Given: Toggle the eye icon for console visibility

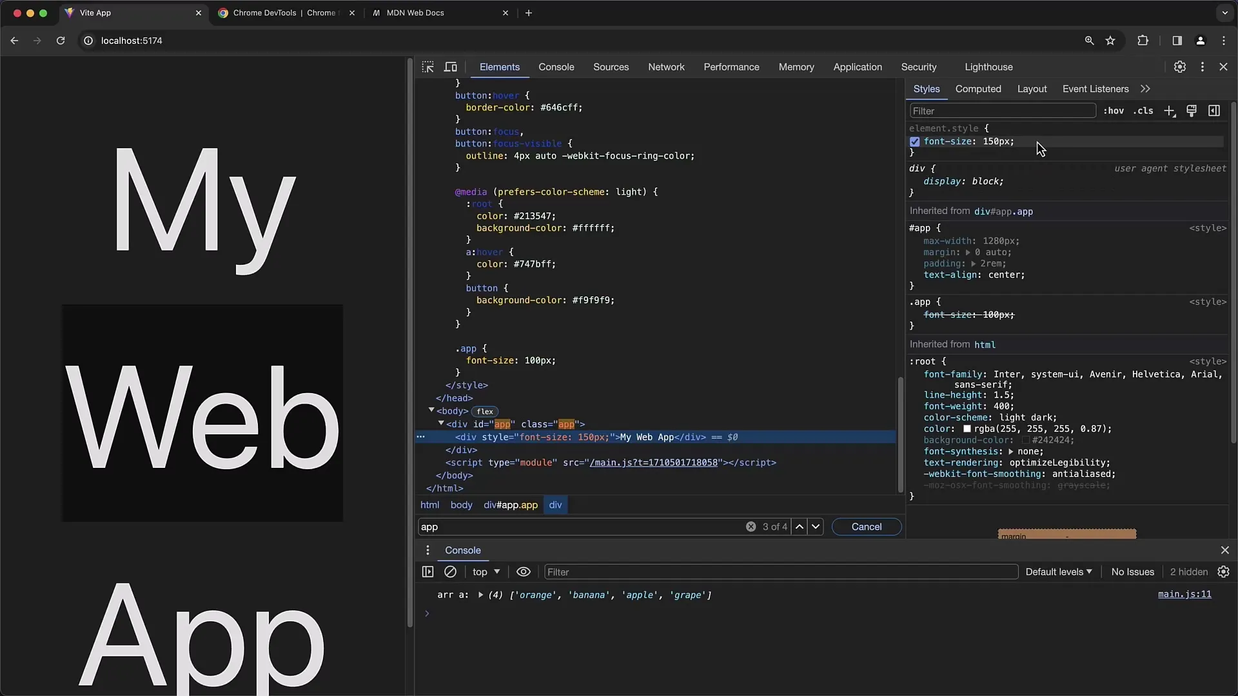Looking at the screenshot, I should 522,571.
